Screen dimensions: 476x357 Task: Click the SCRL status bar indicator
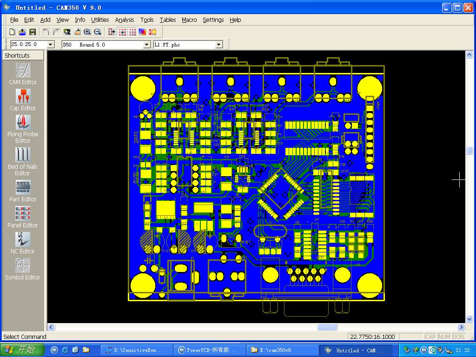pyautogui.click(x=459, y=337)
